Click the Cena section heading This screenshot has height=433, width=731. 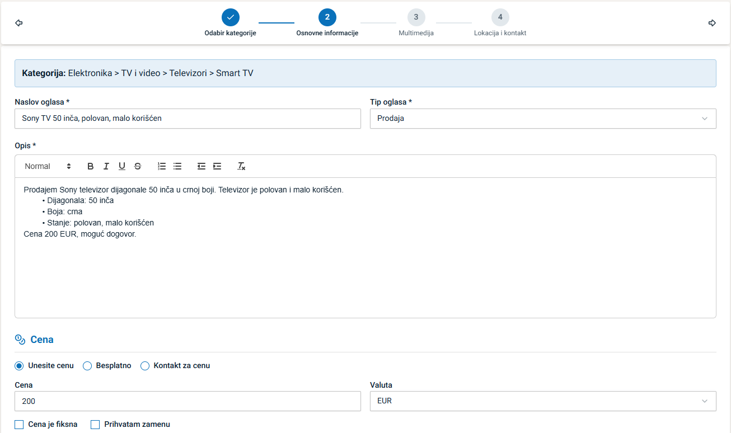pos(42,340)
